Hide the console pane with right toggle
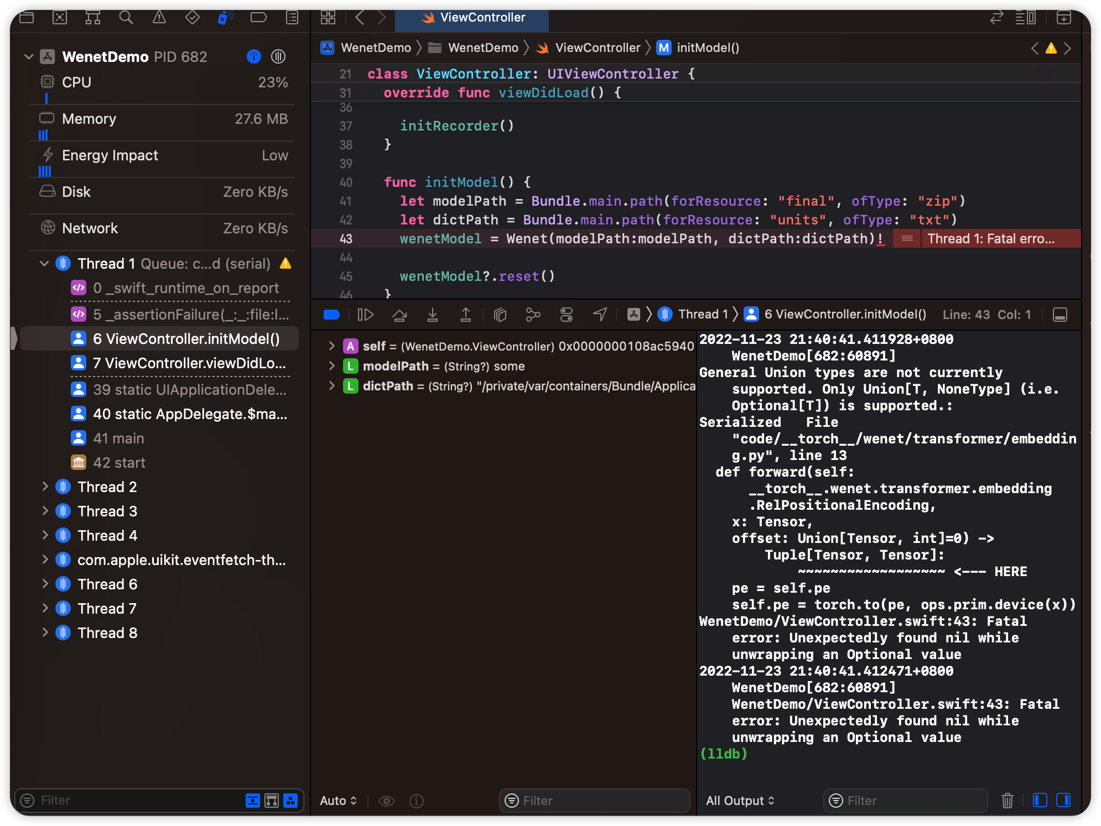 coord(1063,800)
